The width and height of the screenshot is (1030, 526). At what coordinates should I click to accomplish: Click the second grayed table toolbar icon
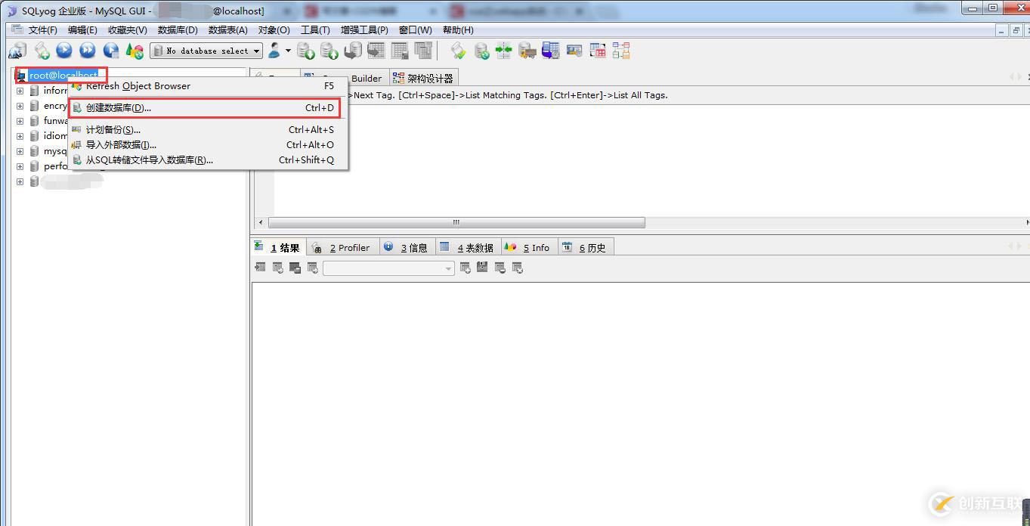pos(400,51)
